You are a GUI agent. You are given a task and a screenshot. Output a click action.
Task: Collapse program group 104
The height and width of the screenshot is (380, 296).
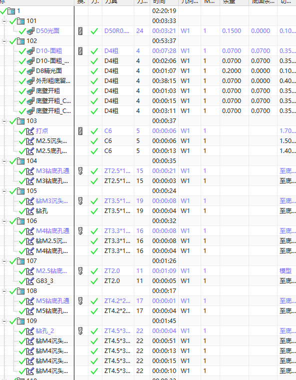4,161
